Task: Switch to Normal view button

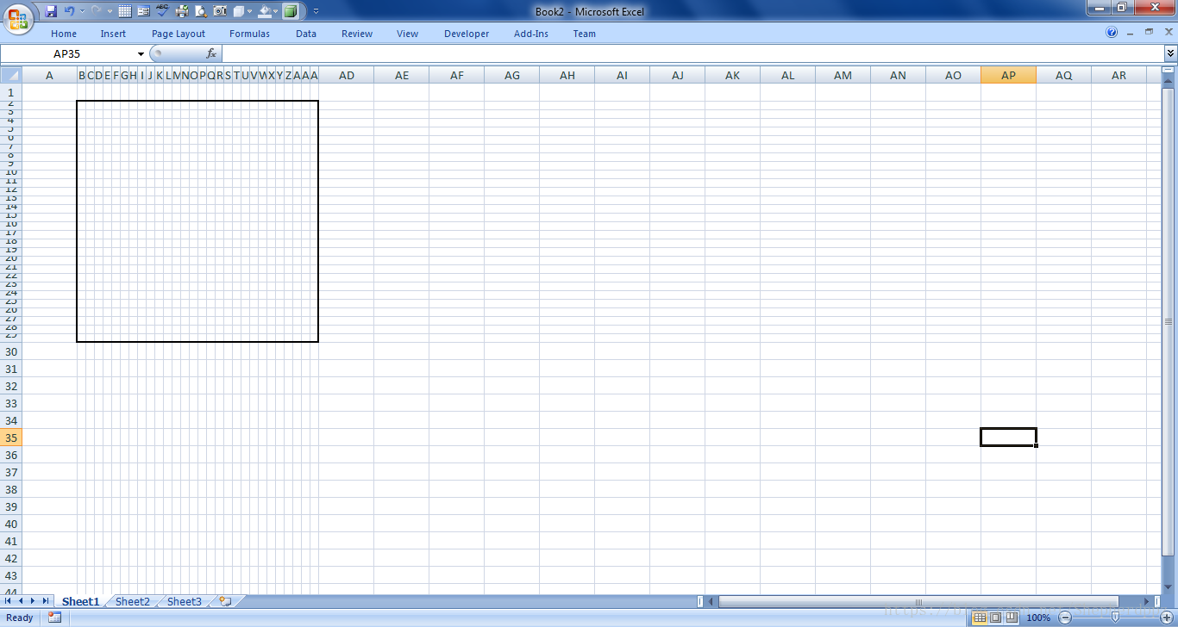Action: (980, 618)
